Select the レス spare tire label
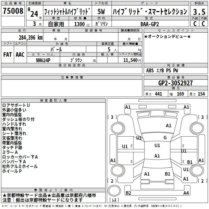The width and height of the screenshot is (209, 209). click(114, 200)
